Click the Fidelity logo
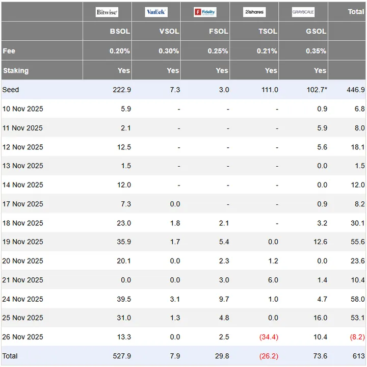The width and height of the screenshot is (367, 367). (x=205, y=12)
